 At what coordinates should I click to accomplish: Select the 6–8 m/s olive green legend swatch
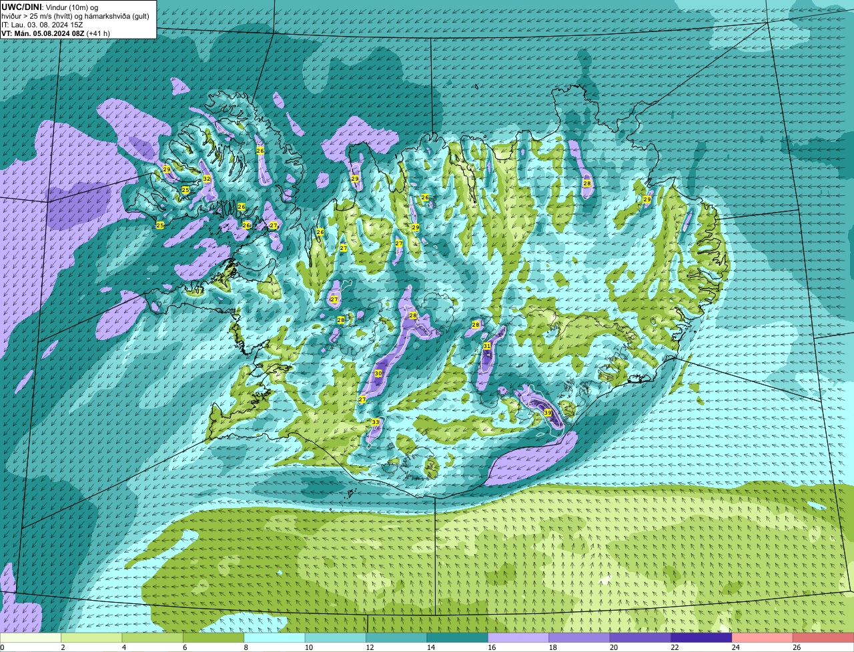pyautogui.click(x=213, y=637)
